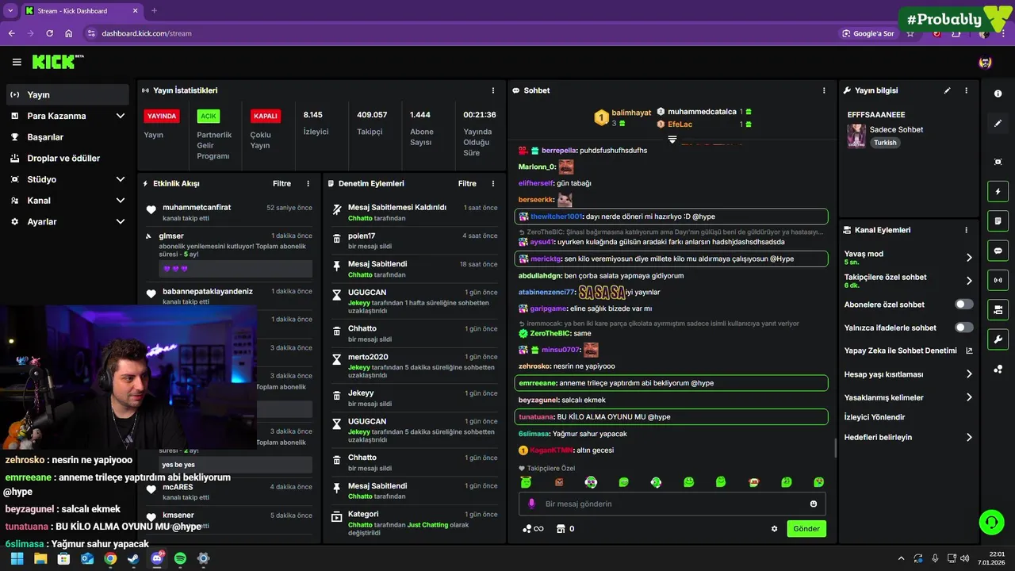The height and width of the screenshot is (571, 1015).
Task: Open the hamburger menu beside Kick logo
Action: (x=17, y=62)
